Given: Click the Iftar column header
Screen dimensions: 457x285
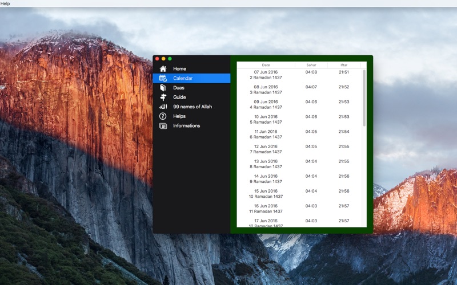Looking at the screenshot, I should click(x=344, y=65).
